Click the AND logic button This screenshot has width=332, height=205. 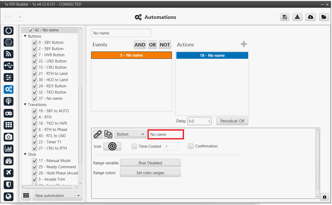pyautogui.click(x=140, y=45)
